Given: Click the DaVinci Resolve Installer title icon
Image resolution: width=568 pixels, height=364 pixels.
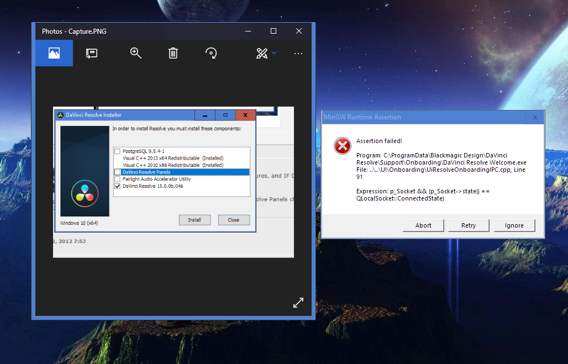Looking at the screenshot, I should tap(60, 115).
